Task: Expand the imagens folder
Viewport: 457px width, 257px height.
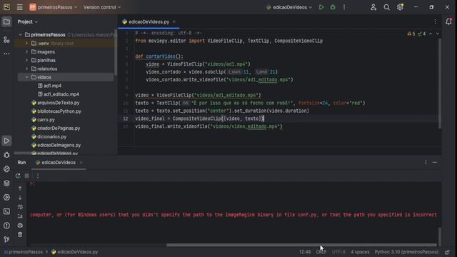Action: tap(27, 51)
